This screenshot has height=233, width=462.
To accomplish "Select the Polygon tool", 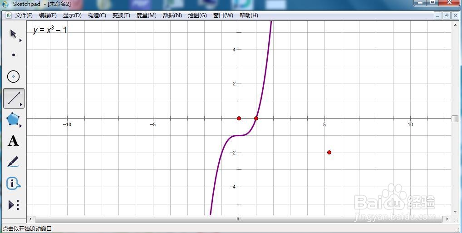I will 13,119.
